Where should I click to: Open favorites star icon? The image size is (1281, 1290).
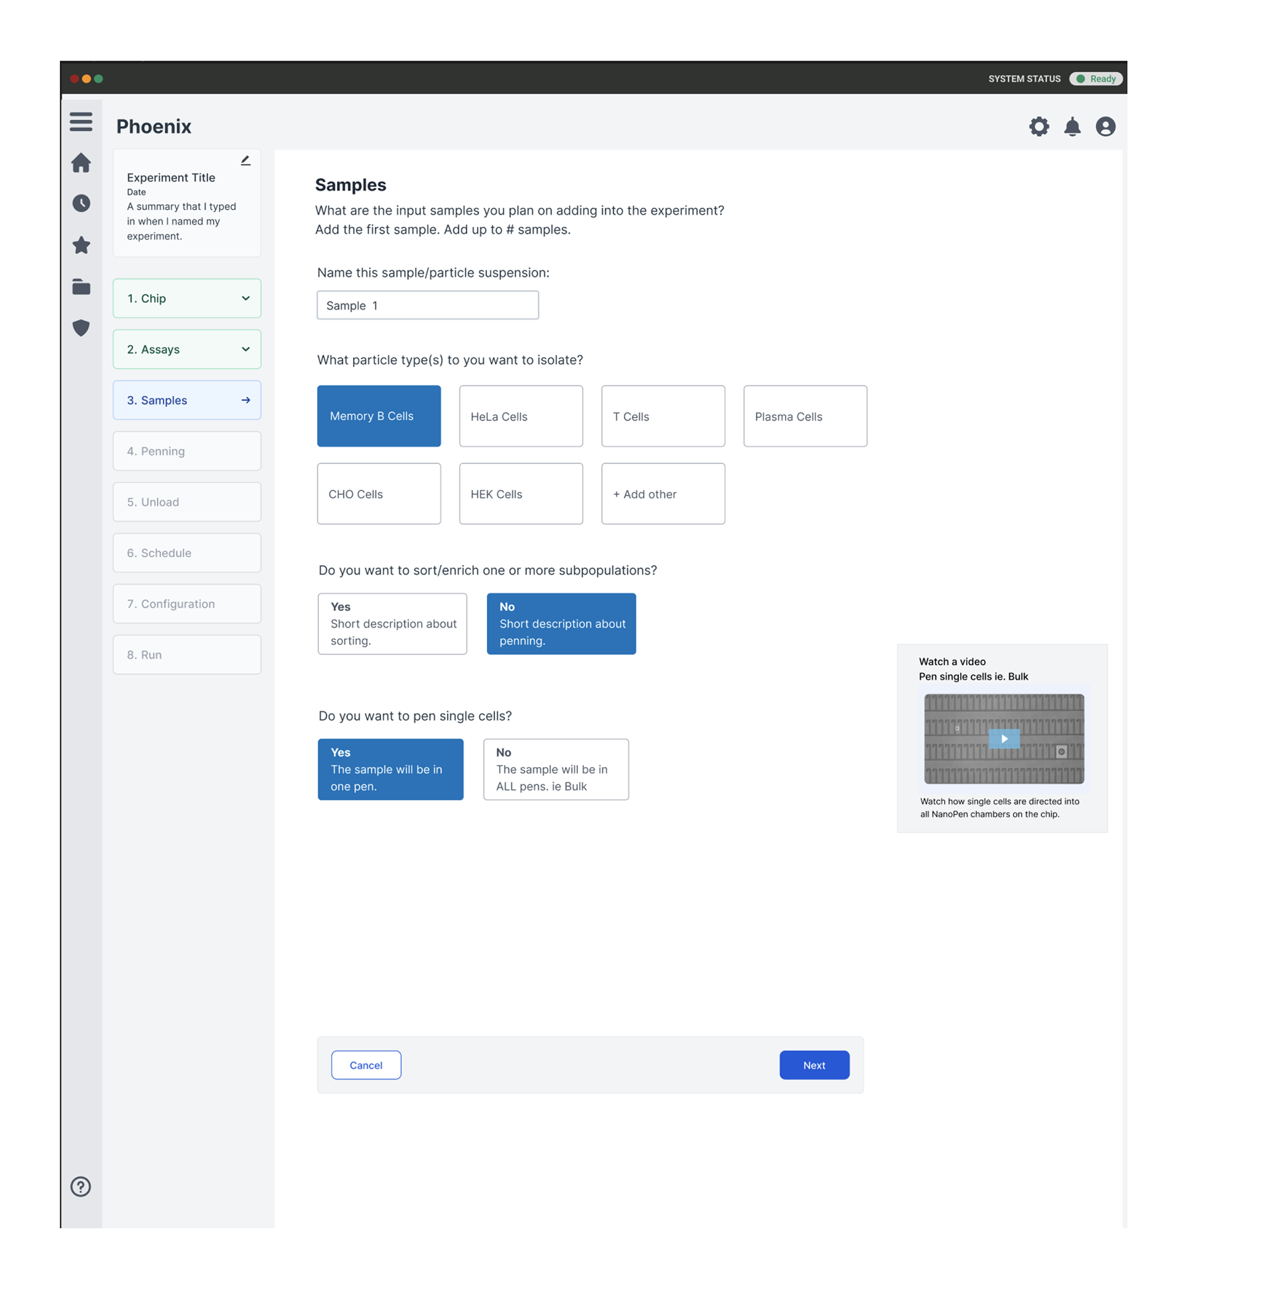click(81, 245)
